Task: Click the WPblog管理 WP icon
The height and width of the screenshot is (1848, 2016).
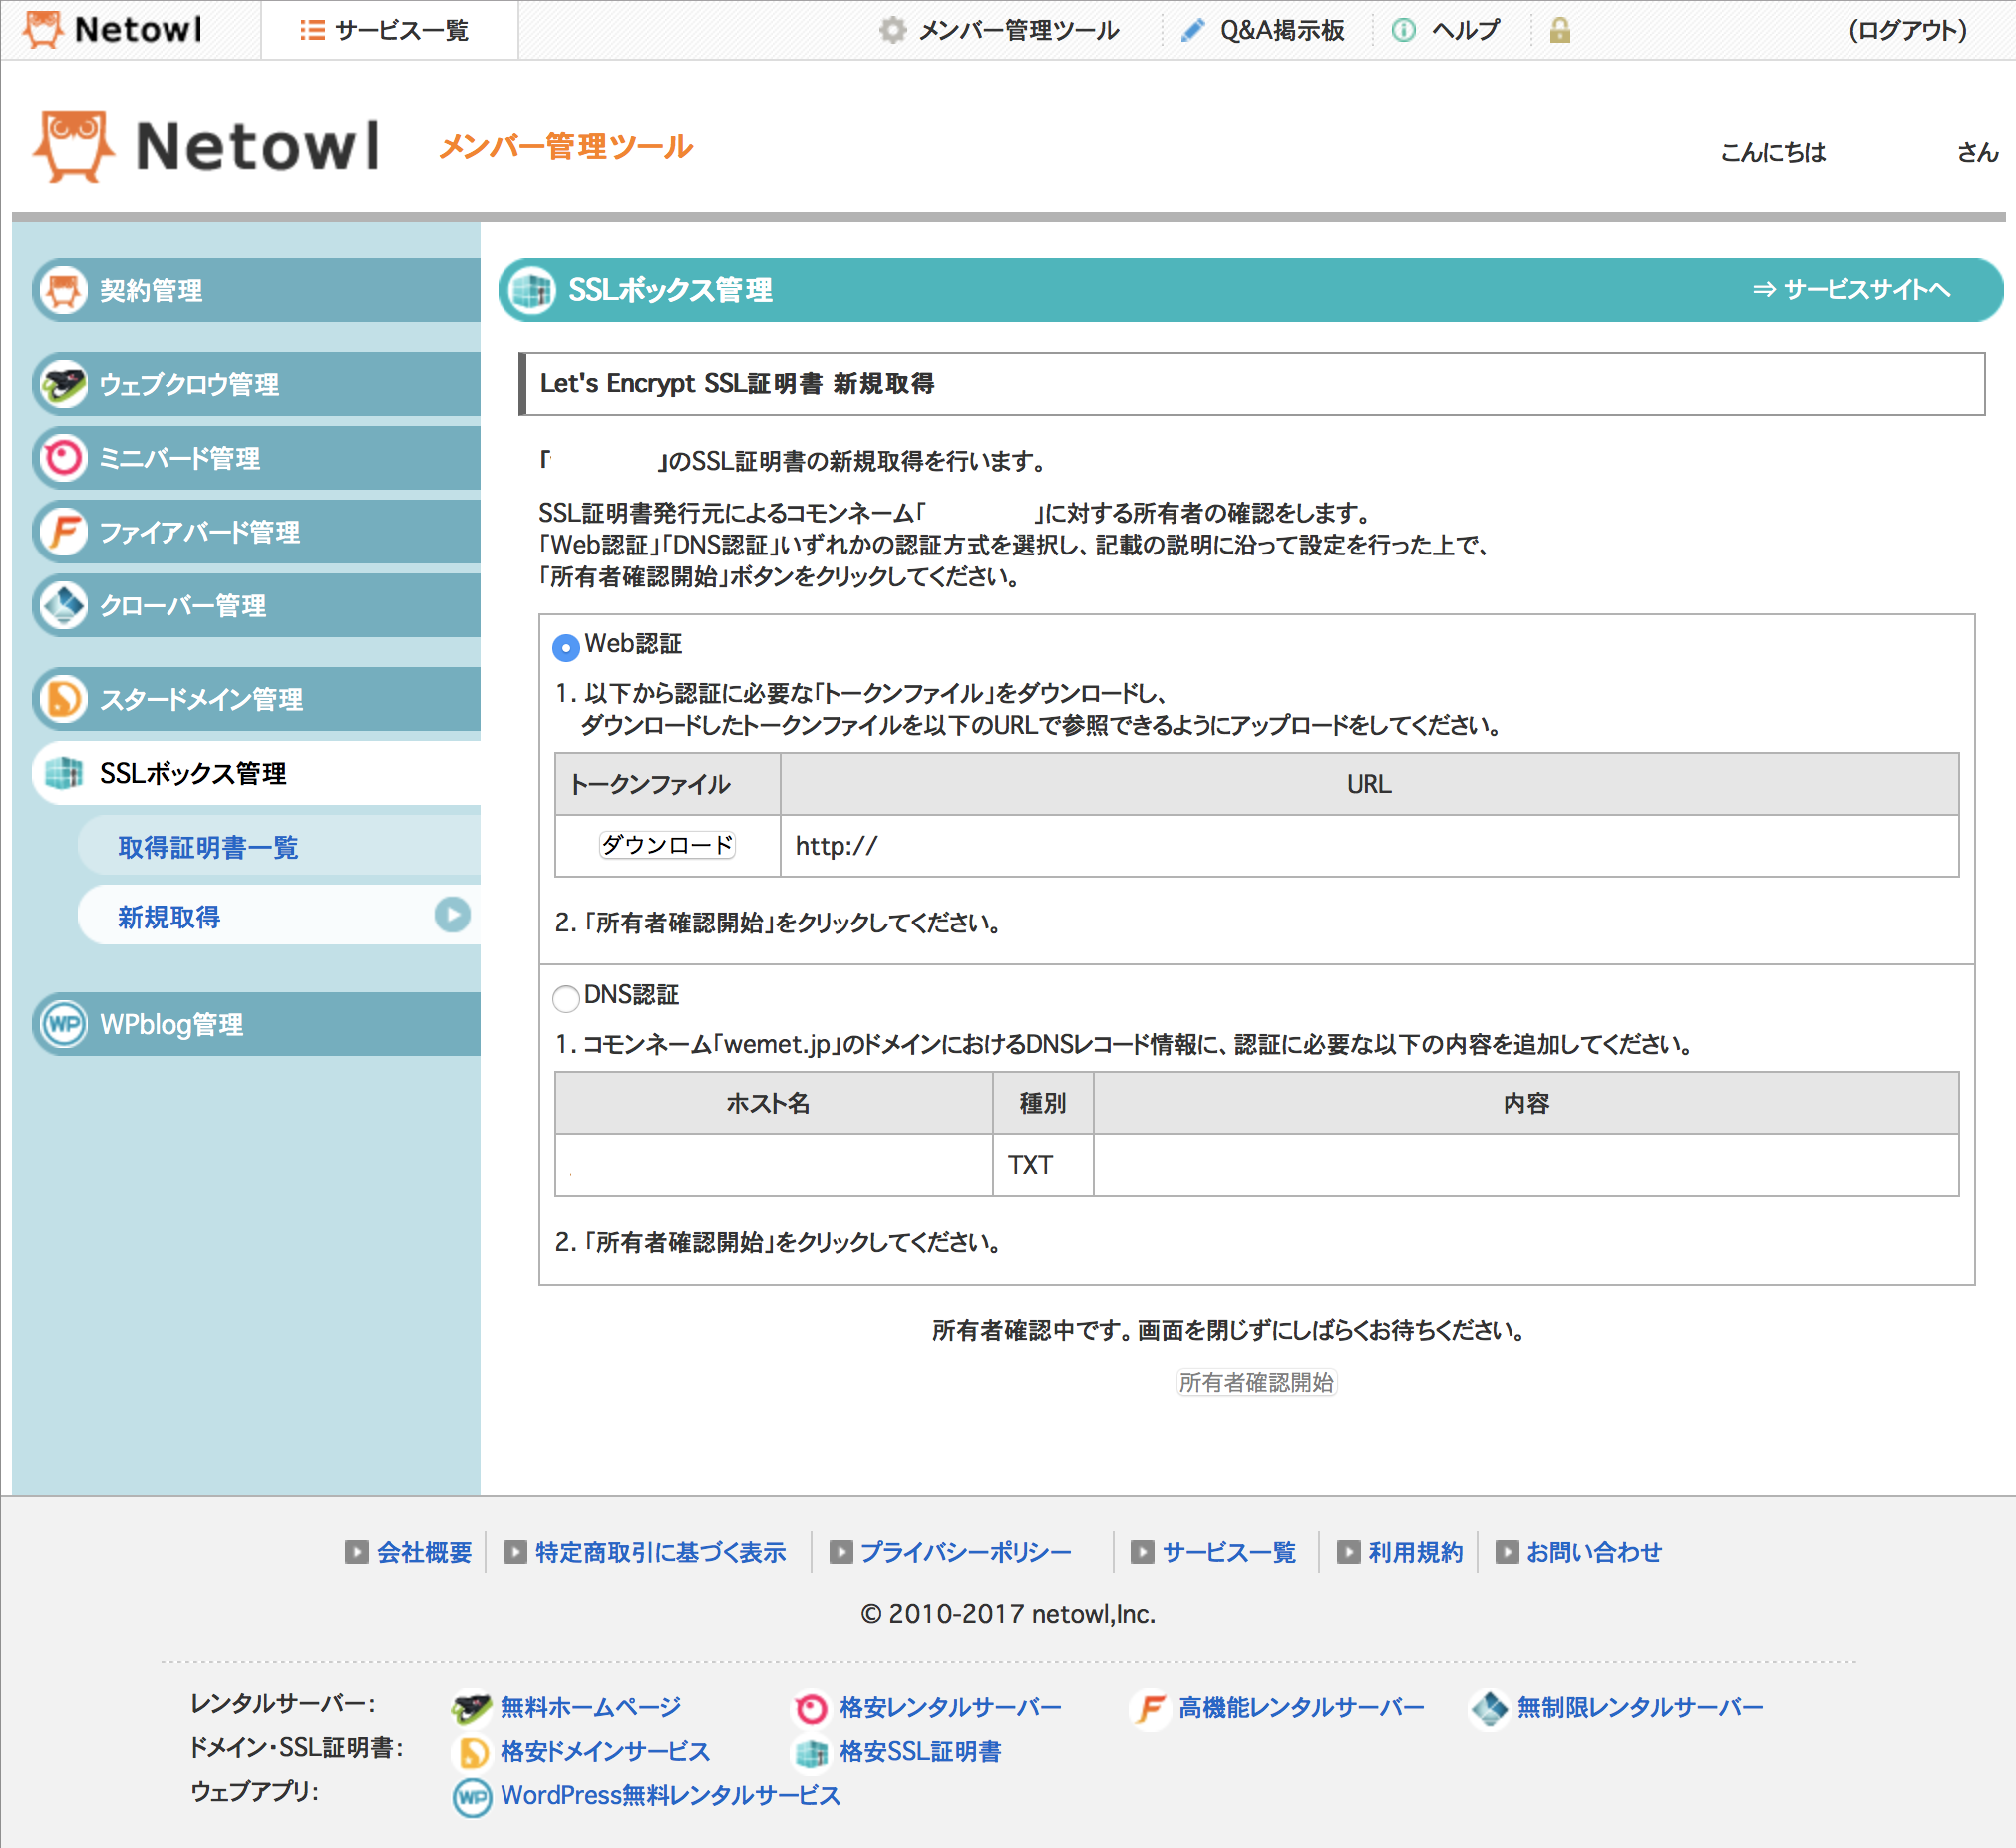Action: 65,1025
